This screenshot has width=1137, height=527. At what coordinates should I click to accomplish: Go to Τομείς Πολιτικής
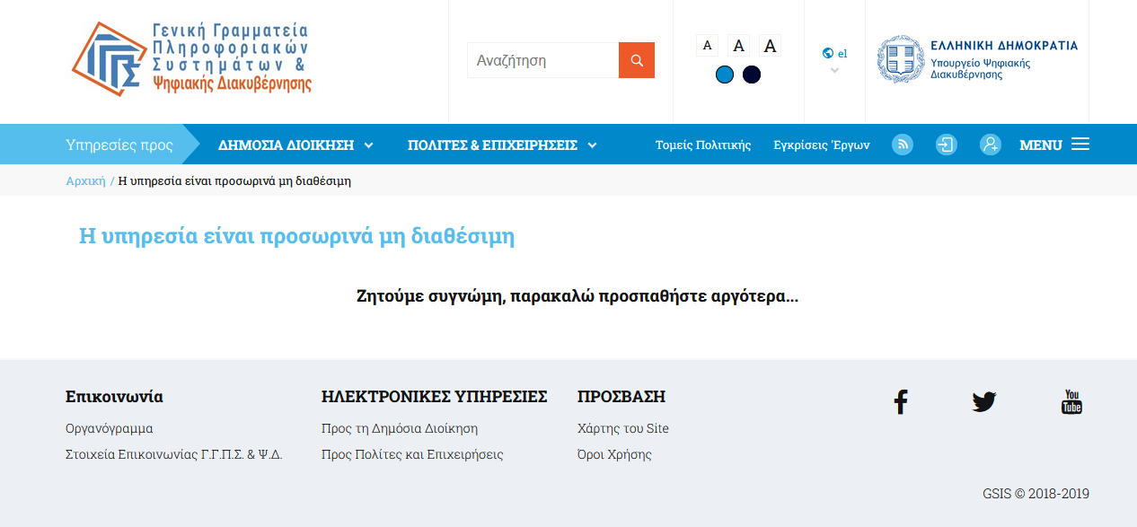pos(702,145)
